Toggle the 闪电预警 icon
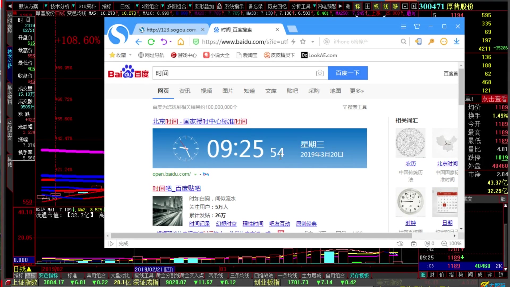This screenshot has height=287, width=510. 328,6
